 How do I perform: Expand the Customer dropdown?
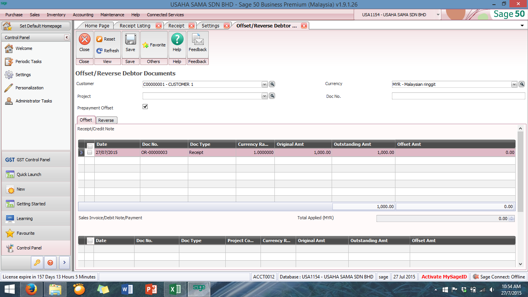[264, 84]
